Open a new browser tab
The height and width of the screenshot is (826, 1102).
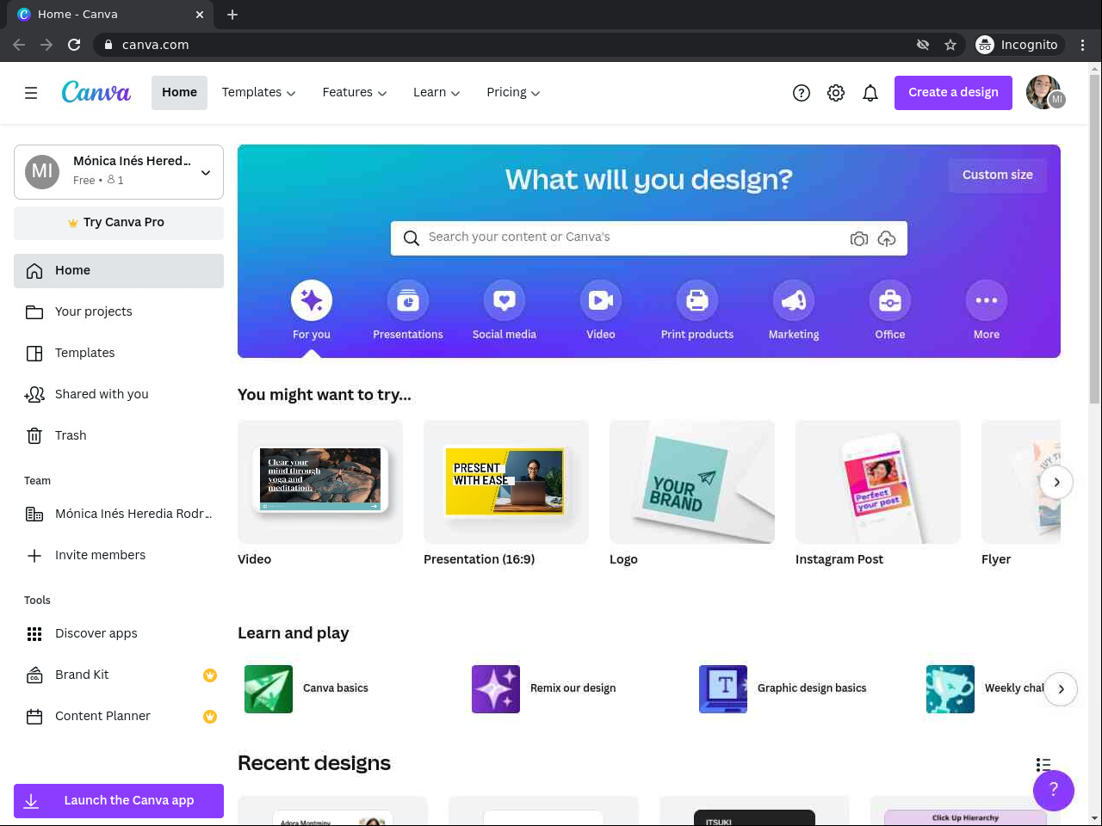232,15
